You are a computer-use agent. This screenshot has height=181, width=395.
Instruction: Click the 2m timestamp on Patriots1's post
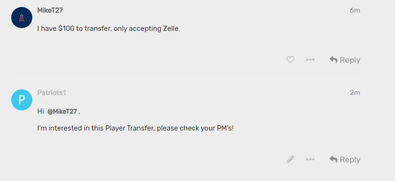[355, 93]
